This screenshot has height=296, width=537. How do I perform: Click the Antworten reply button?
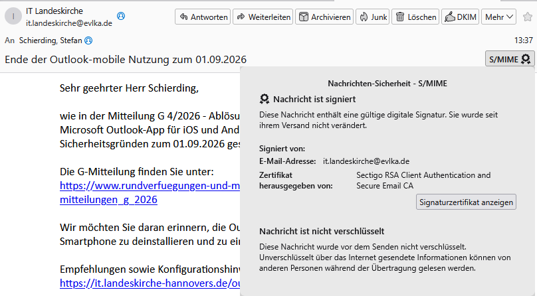pyautogui.click(x=203, y=17)
